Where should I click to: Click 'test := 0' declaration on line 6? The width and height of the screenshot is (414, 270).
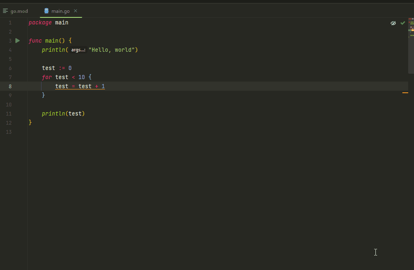57,68
